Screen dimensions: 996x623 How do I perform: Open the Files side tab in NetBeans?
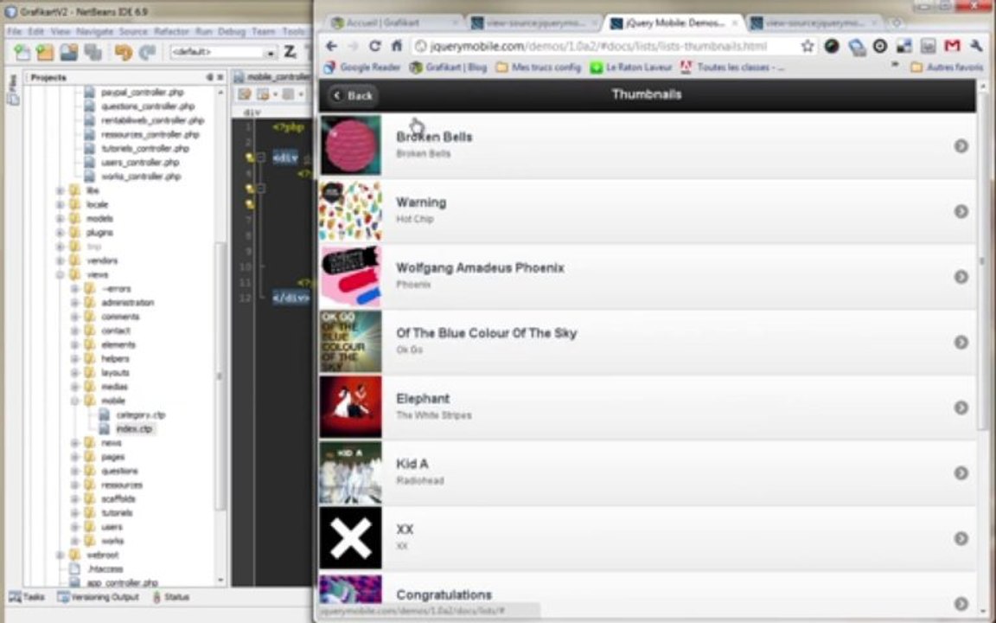[13, 89]
